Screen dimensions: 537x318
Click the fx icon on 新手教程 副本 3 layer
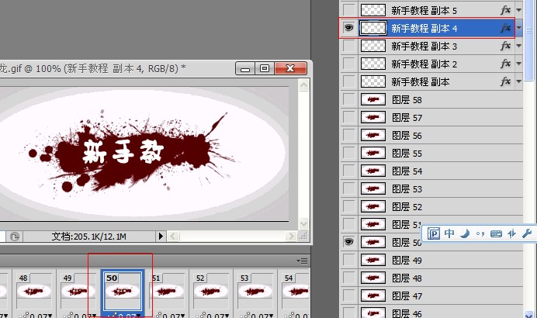pyautogui.click(x=505, y=46)
